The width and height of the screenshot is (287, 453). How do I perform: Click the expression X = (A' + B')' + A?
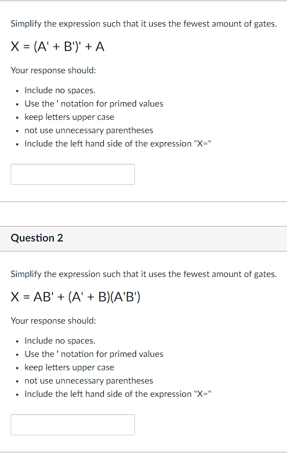(x=58, y=47)
